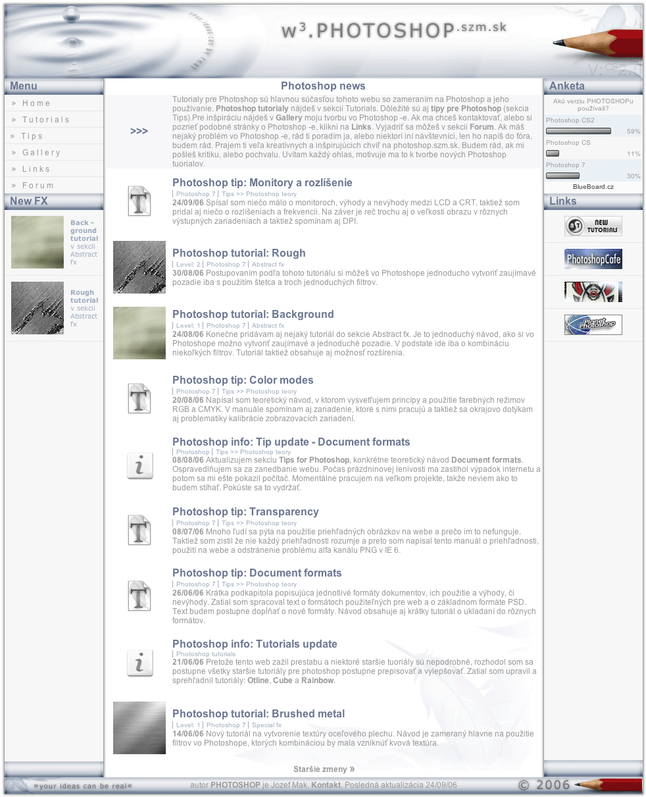Open Rough thumbnail in New FX sidebar
The image size is (646, 797).
37,308
